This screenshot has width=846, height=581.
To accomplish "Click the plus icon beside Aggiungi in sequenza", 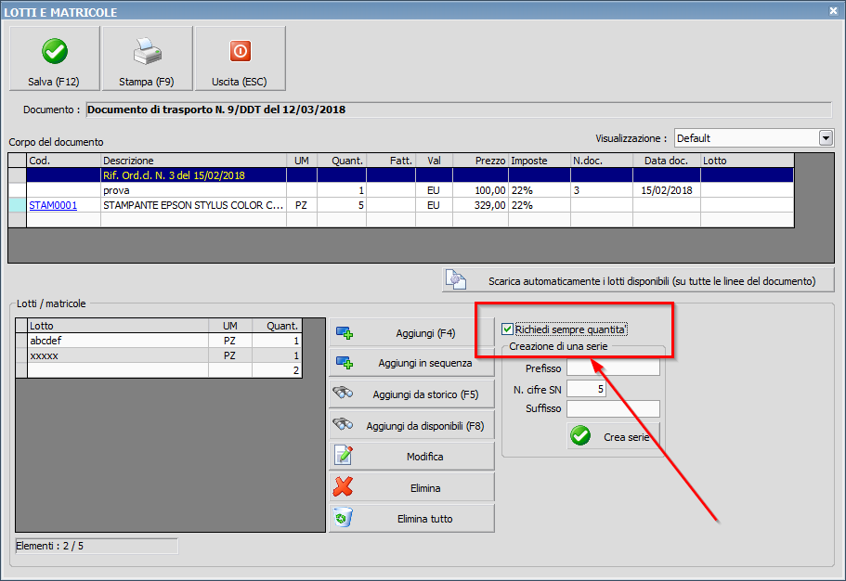I will point(345,363).
